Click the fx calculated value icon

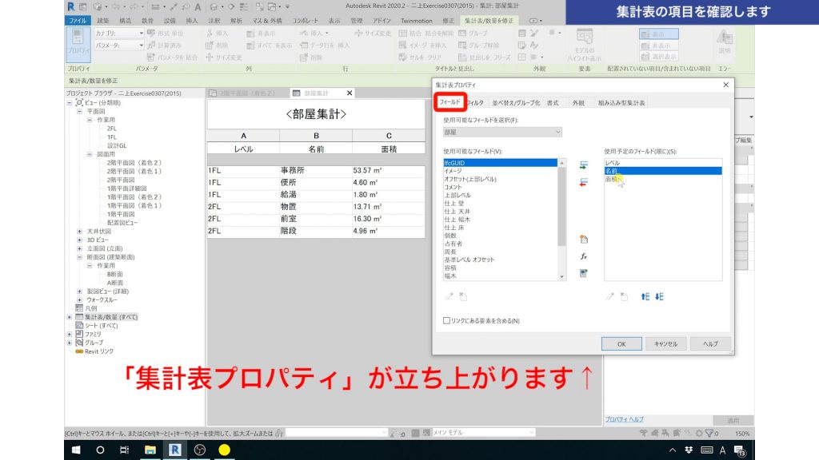[584, 256]
